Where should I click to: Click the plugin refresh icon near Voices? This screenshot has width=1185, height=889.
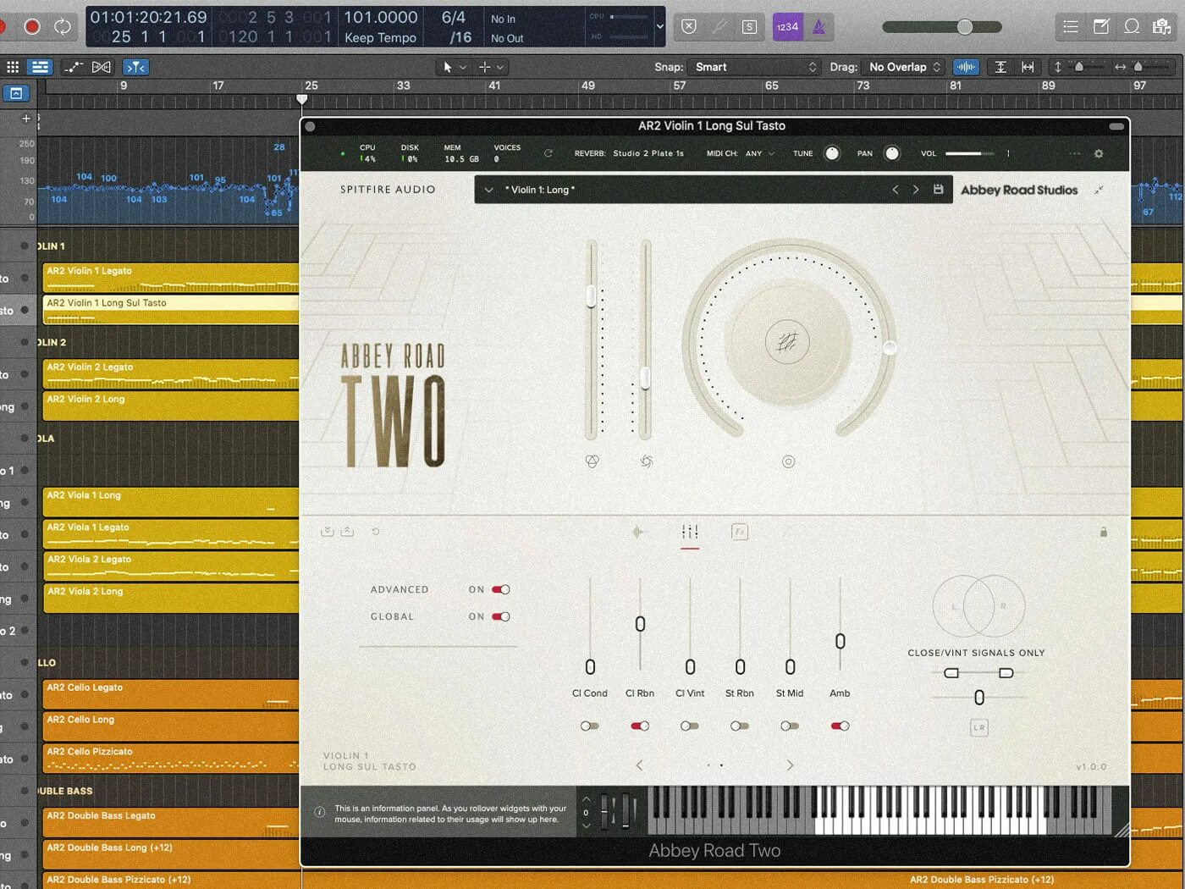(x=548, y=153)
